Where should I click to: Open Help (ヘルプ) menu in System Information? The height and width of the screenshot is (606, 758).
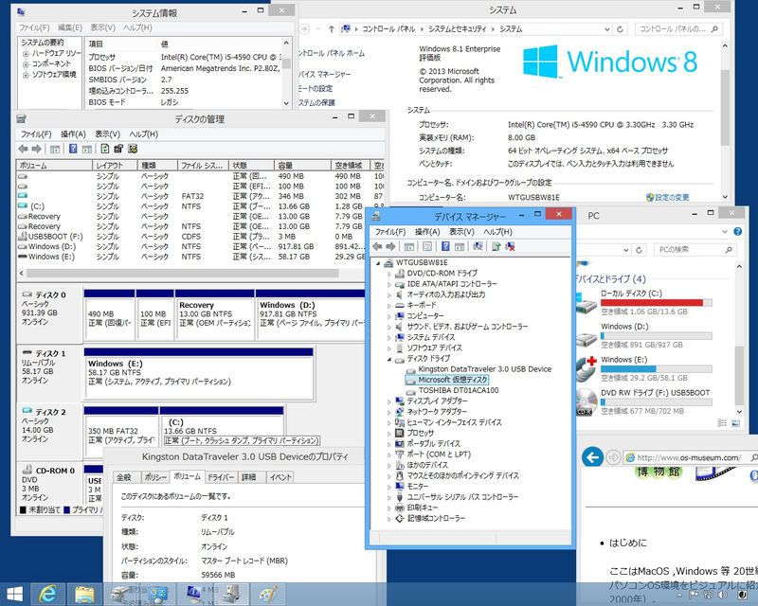(137, 28)
